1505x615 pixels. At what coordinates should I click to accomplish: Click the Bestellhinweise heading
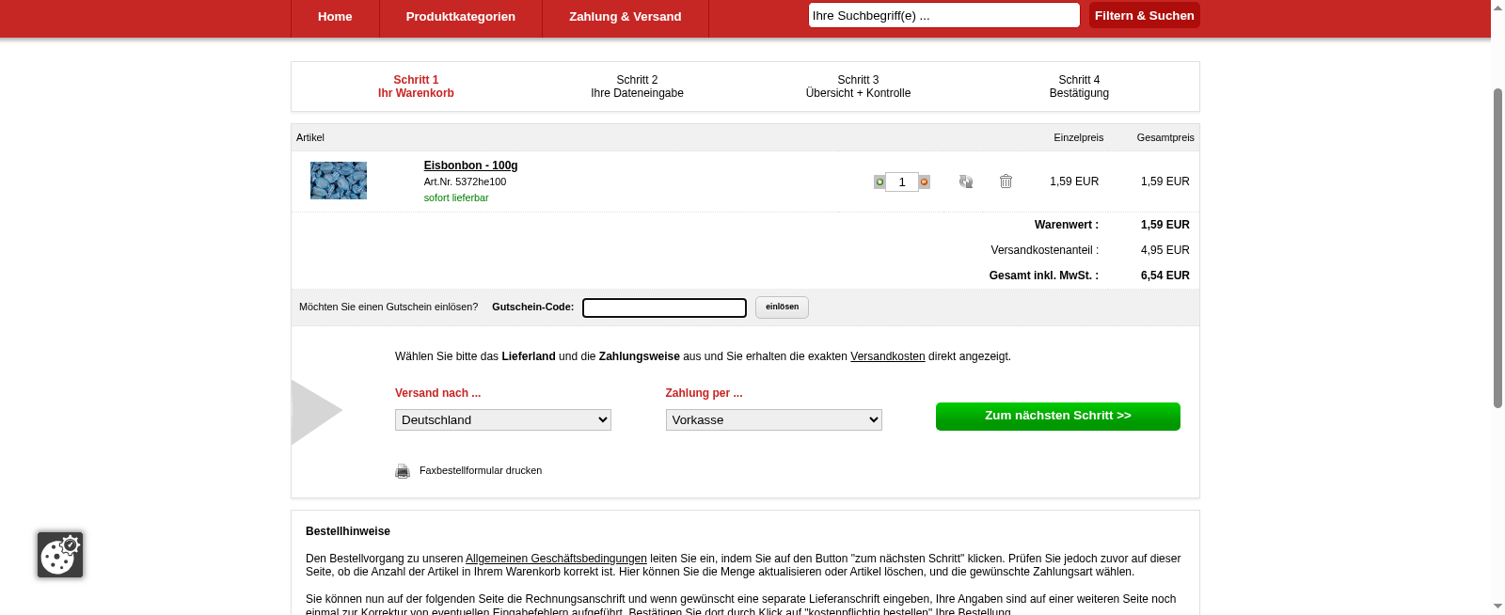348,531
